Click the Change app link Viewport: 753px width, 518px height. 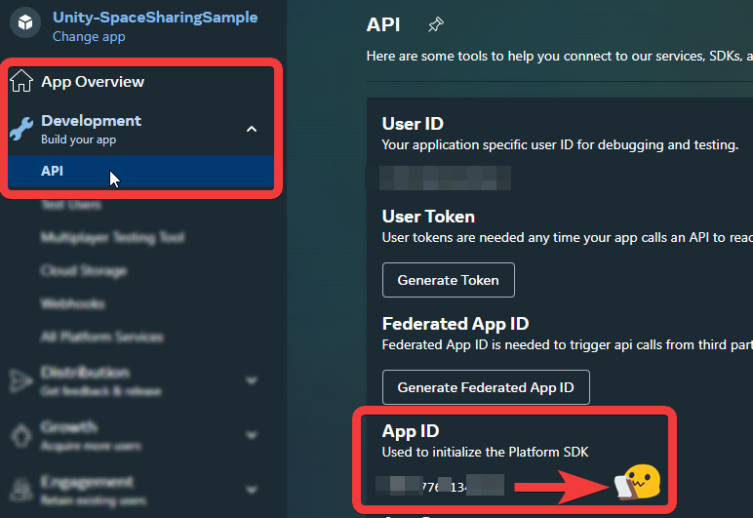tap(89, 36)
